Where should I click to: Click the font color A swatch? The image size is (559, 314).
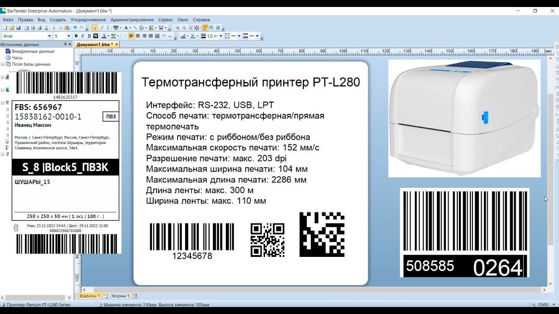[104, 36]
